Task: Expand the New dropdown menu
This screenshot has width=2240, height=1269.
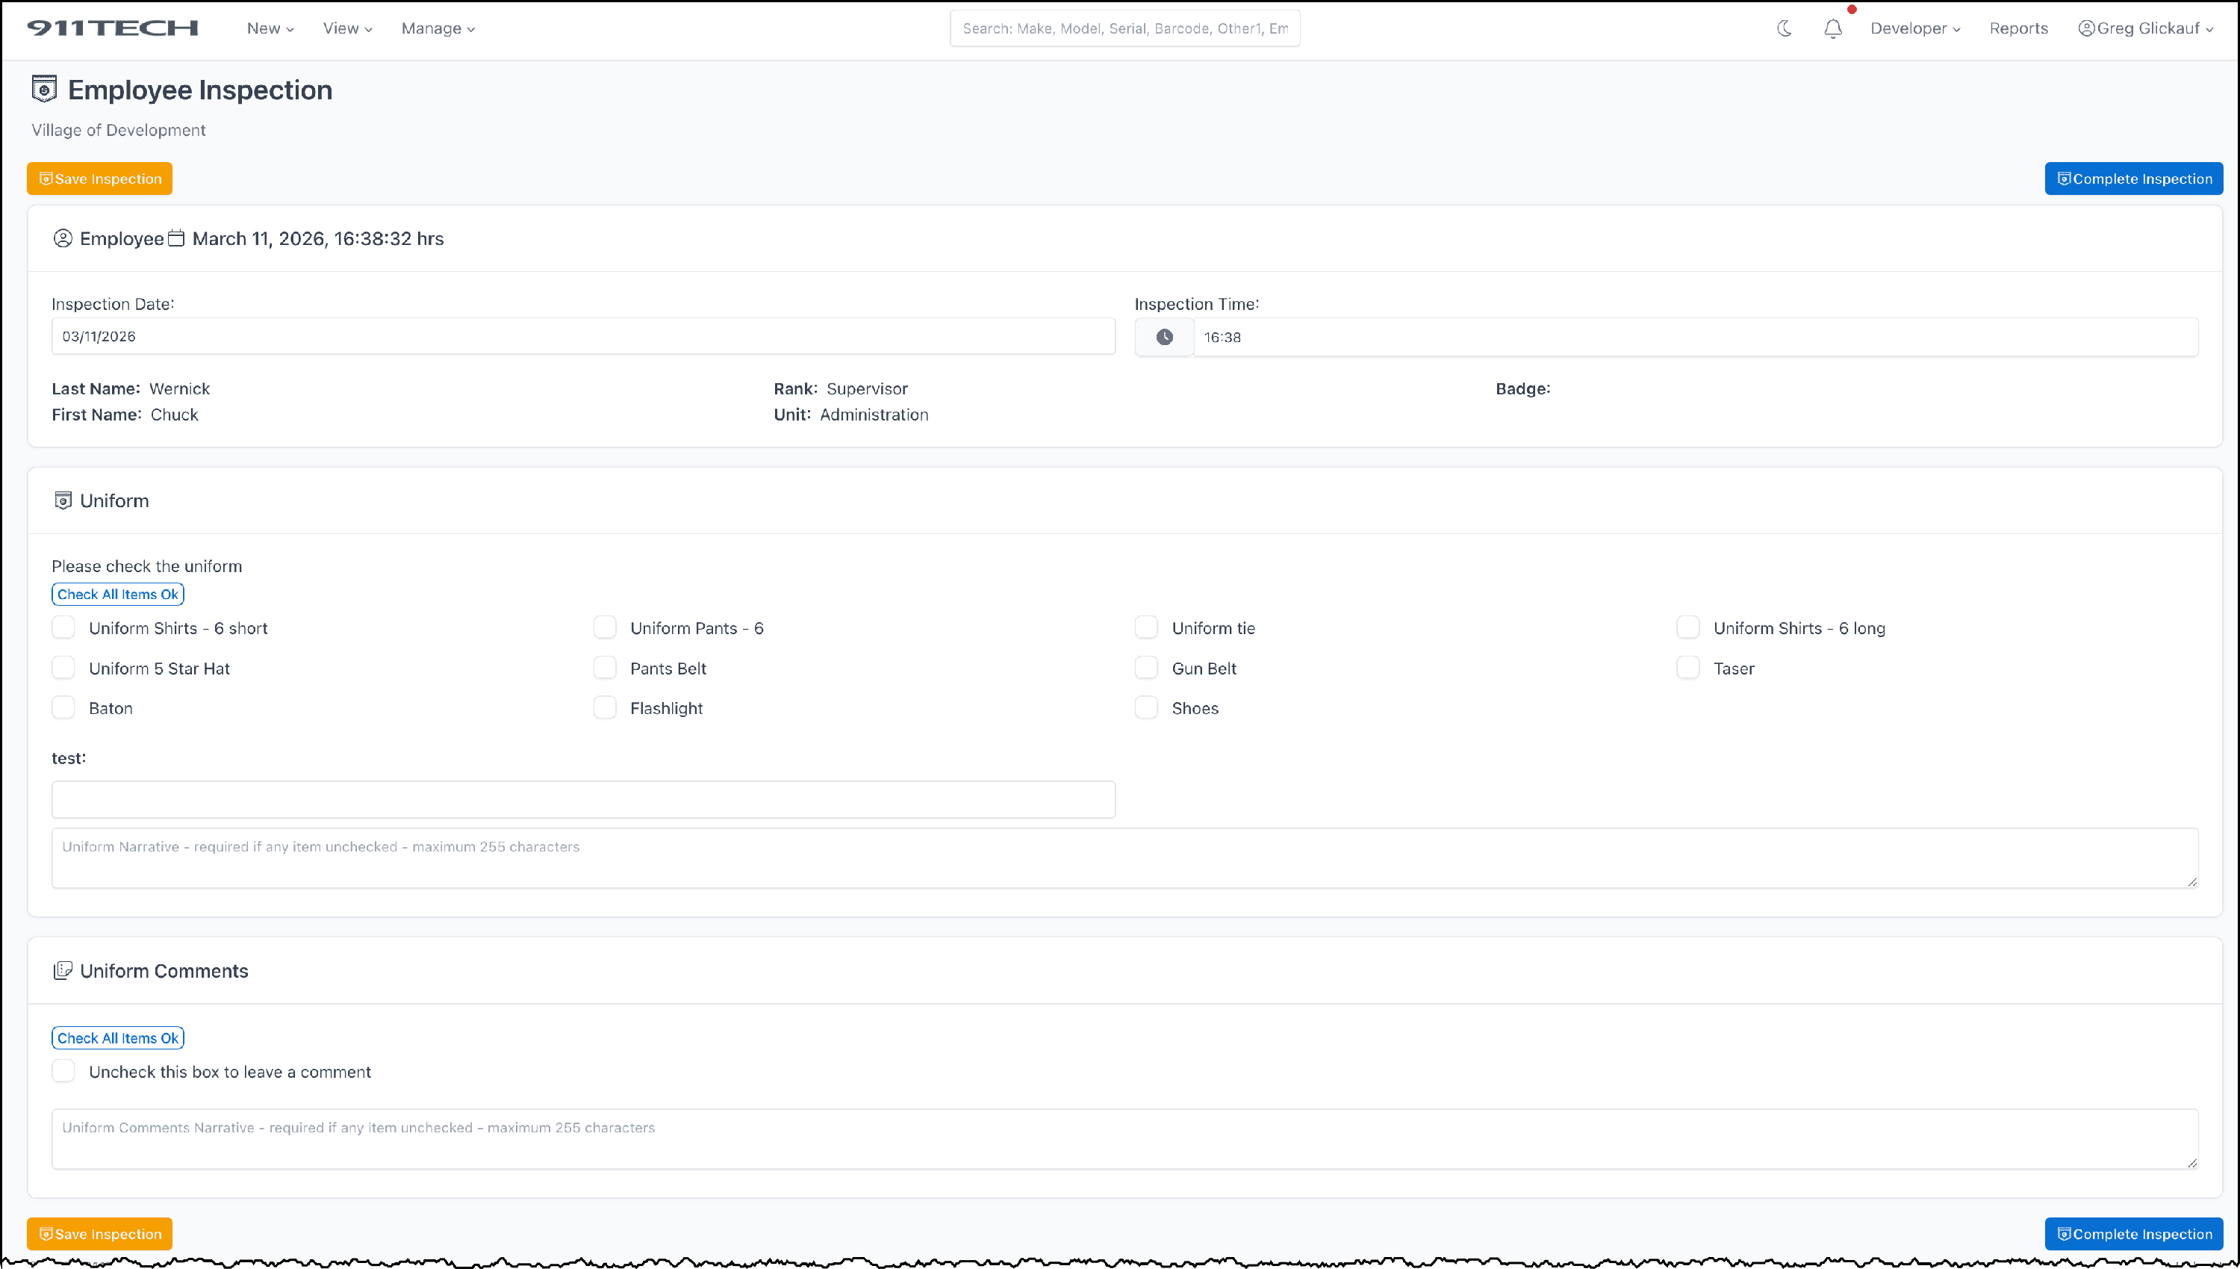Action: pos(270,29)
